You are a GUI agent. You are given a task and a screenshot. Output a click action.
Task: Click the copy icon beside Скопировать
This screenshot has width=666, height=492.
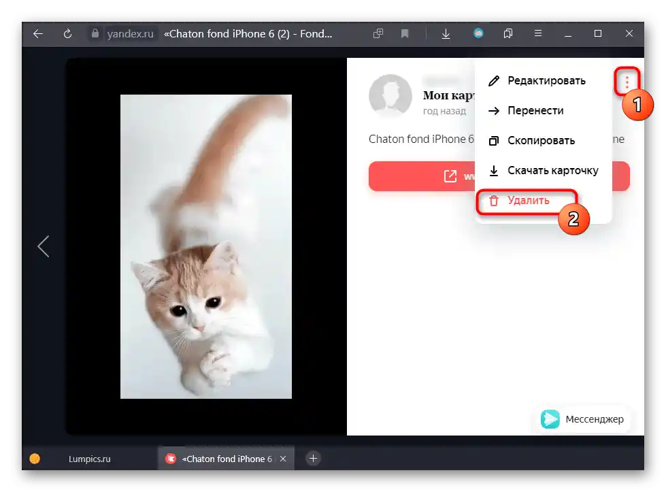[x=494, y=141]
